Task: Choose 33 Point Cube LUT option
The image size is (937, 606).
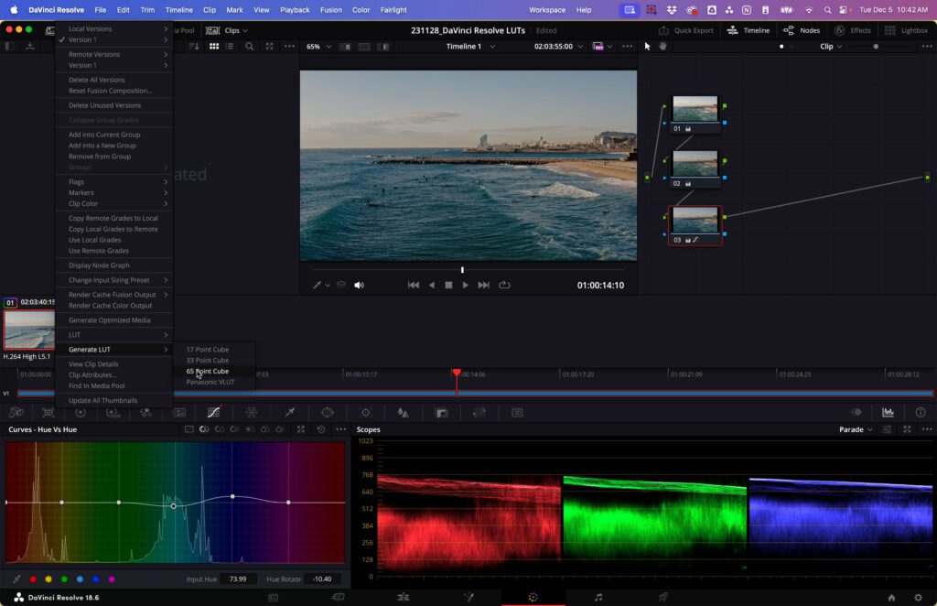Action: 214,361
